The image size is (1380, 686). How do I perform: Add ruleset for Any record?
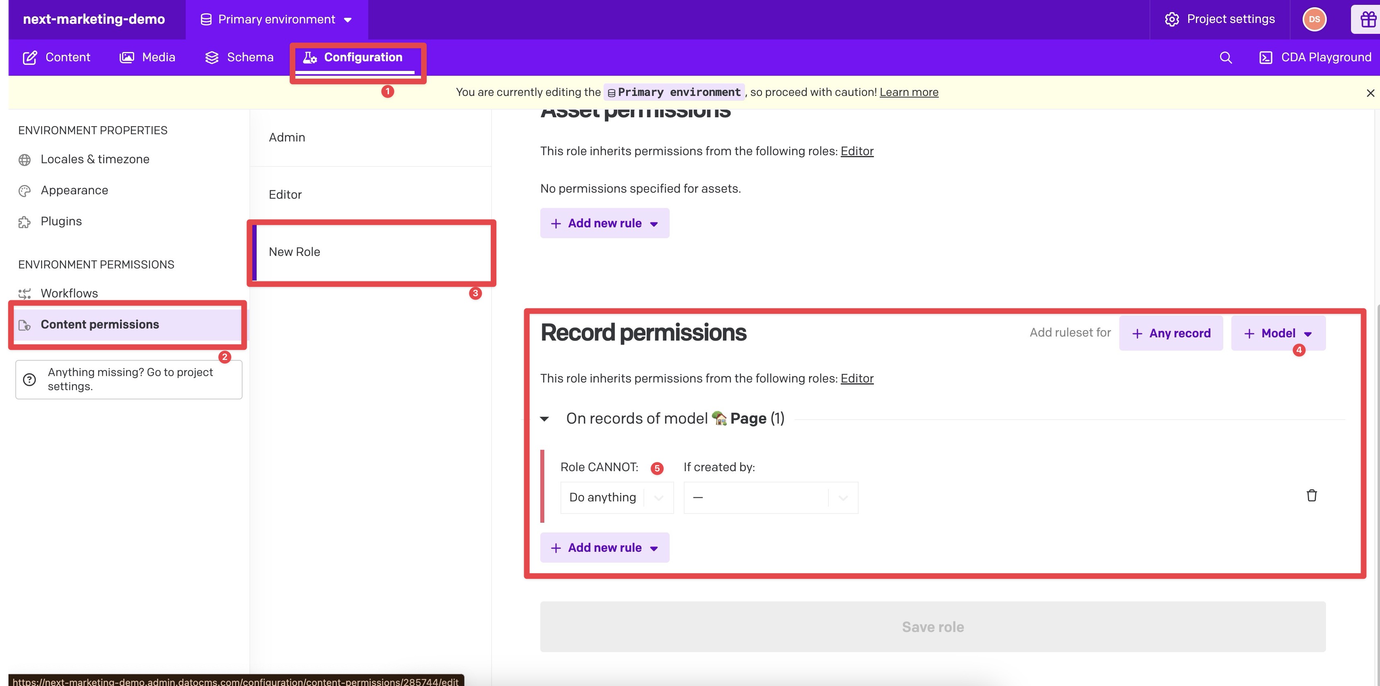[x=1171, y=333]
